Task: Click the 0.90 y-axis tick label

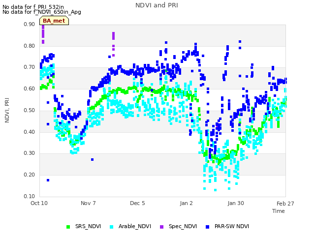Action: (x=30, y=24)
